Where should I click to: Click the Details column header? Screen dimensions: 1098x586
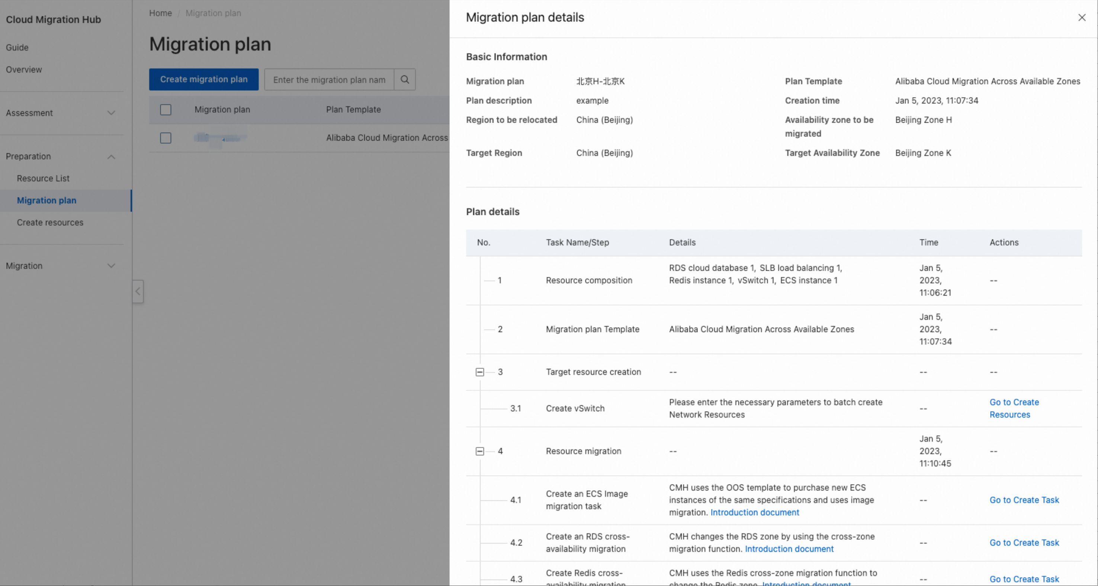[682, 242]
